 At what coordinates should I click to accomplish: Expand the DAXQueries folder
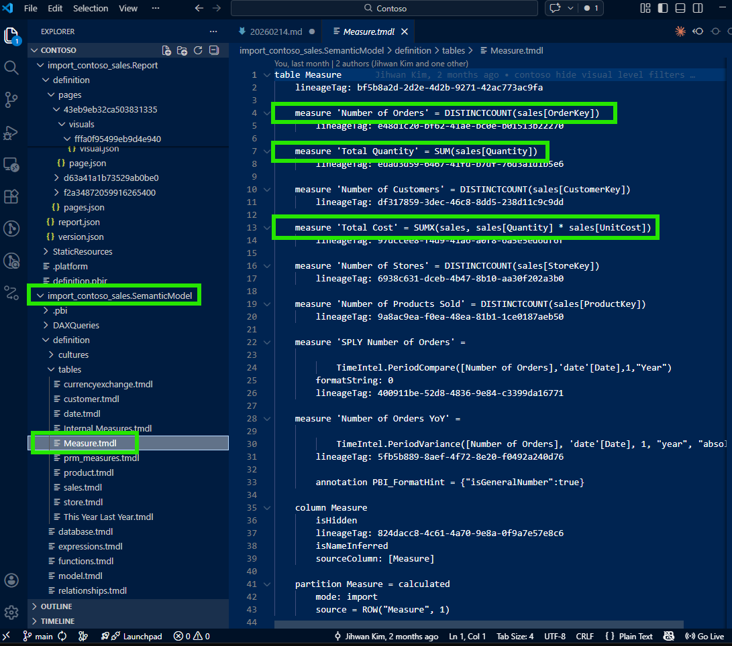click(x=46, y=325)
